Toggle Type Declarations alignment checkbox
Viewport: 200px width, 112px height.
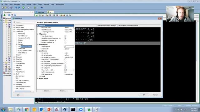(x=65, y=36)
